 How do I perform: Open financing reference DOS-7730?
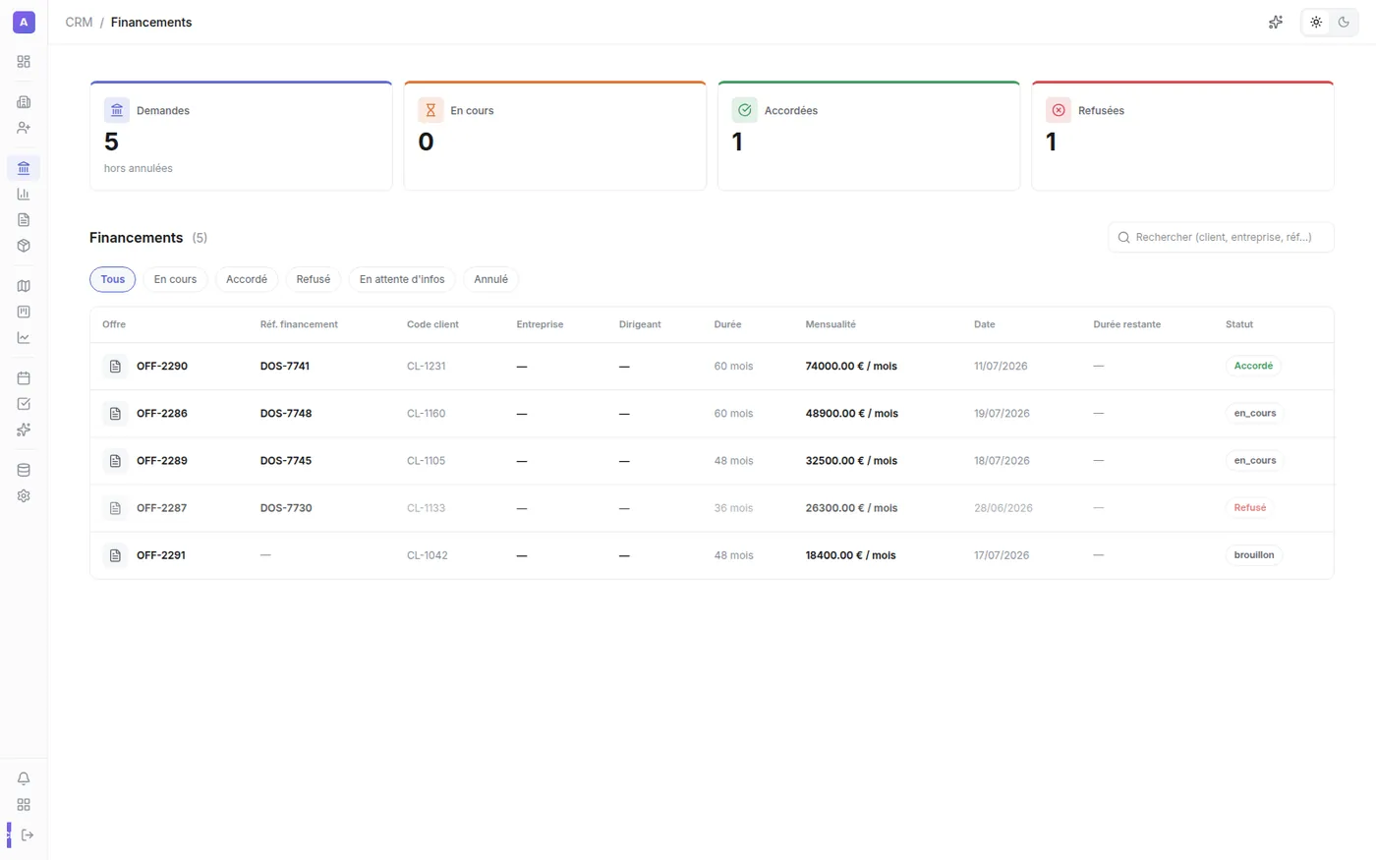[x=286, y=508]
